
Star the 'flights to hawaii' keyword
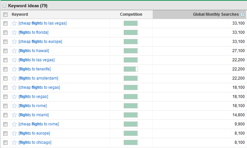coord(14,51)
